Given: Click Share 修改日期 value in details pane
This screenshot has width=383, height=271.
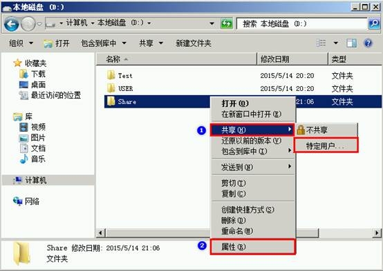Looking at the screenshot, I should [x=133, y=248].
